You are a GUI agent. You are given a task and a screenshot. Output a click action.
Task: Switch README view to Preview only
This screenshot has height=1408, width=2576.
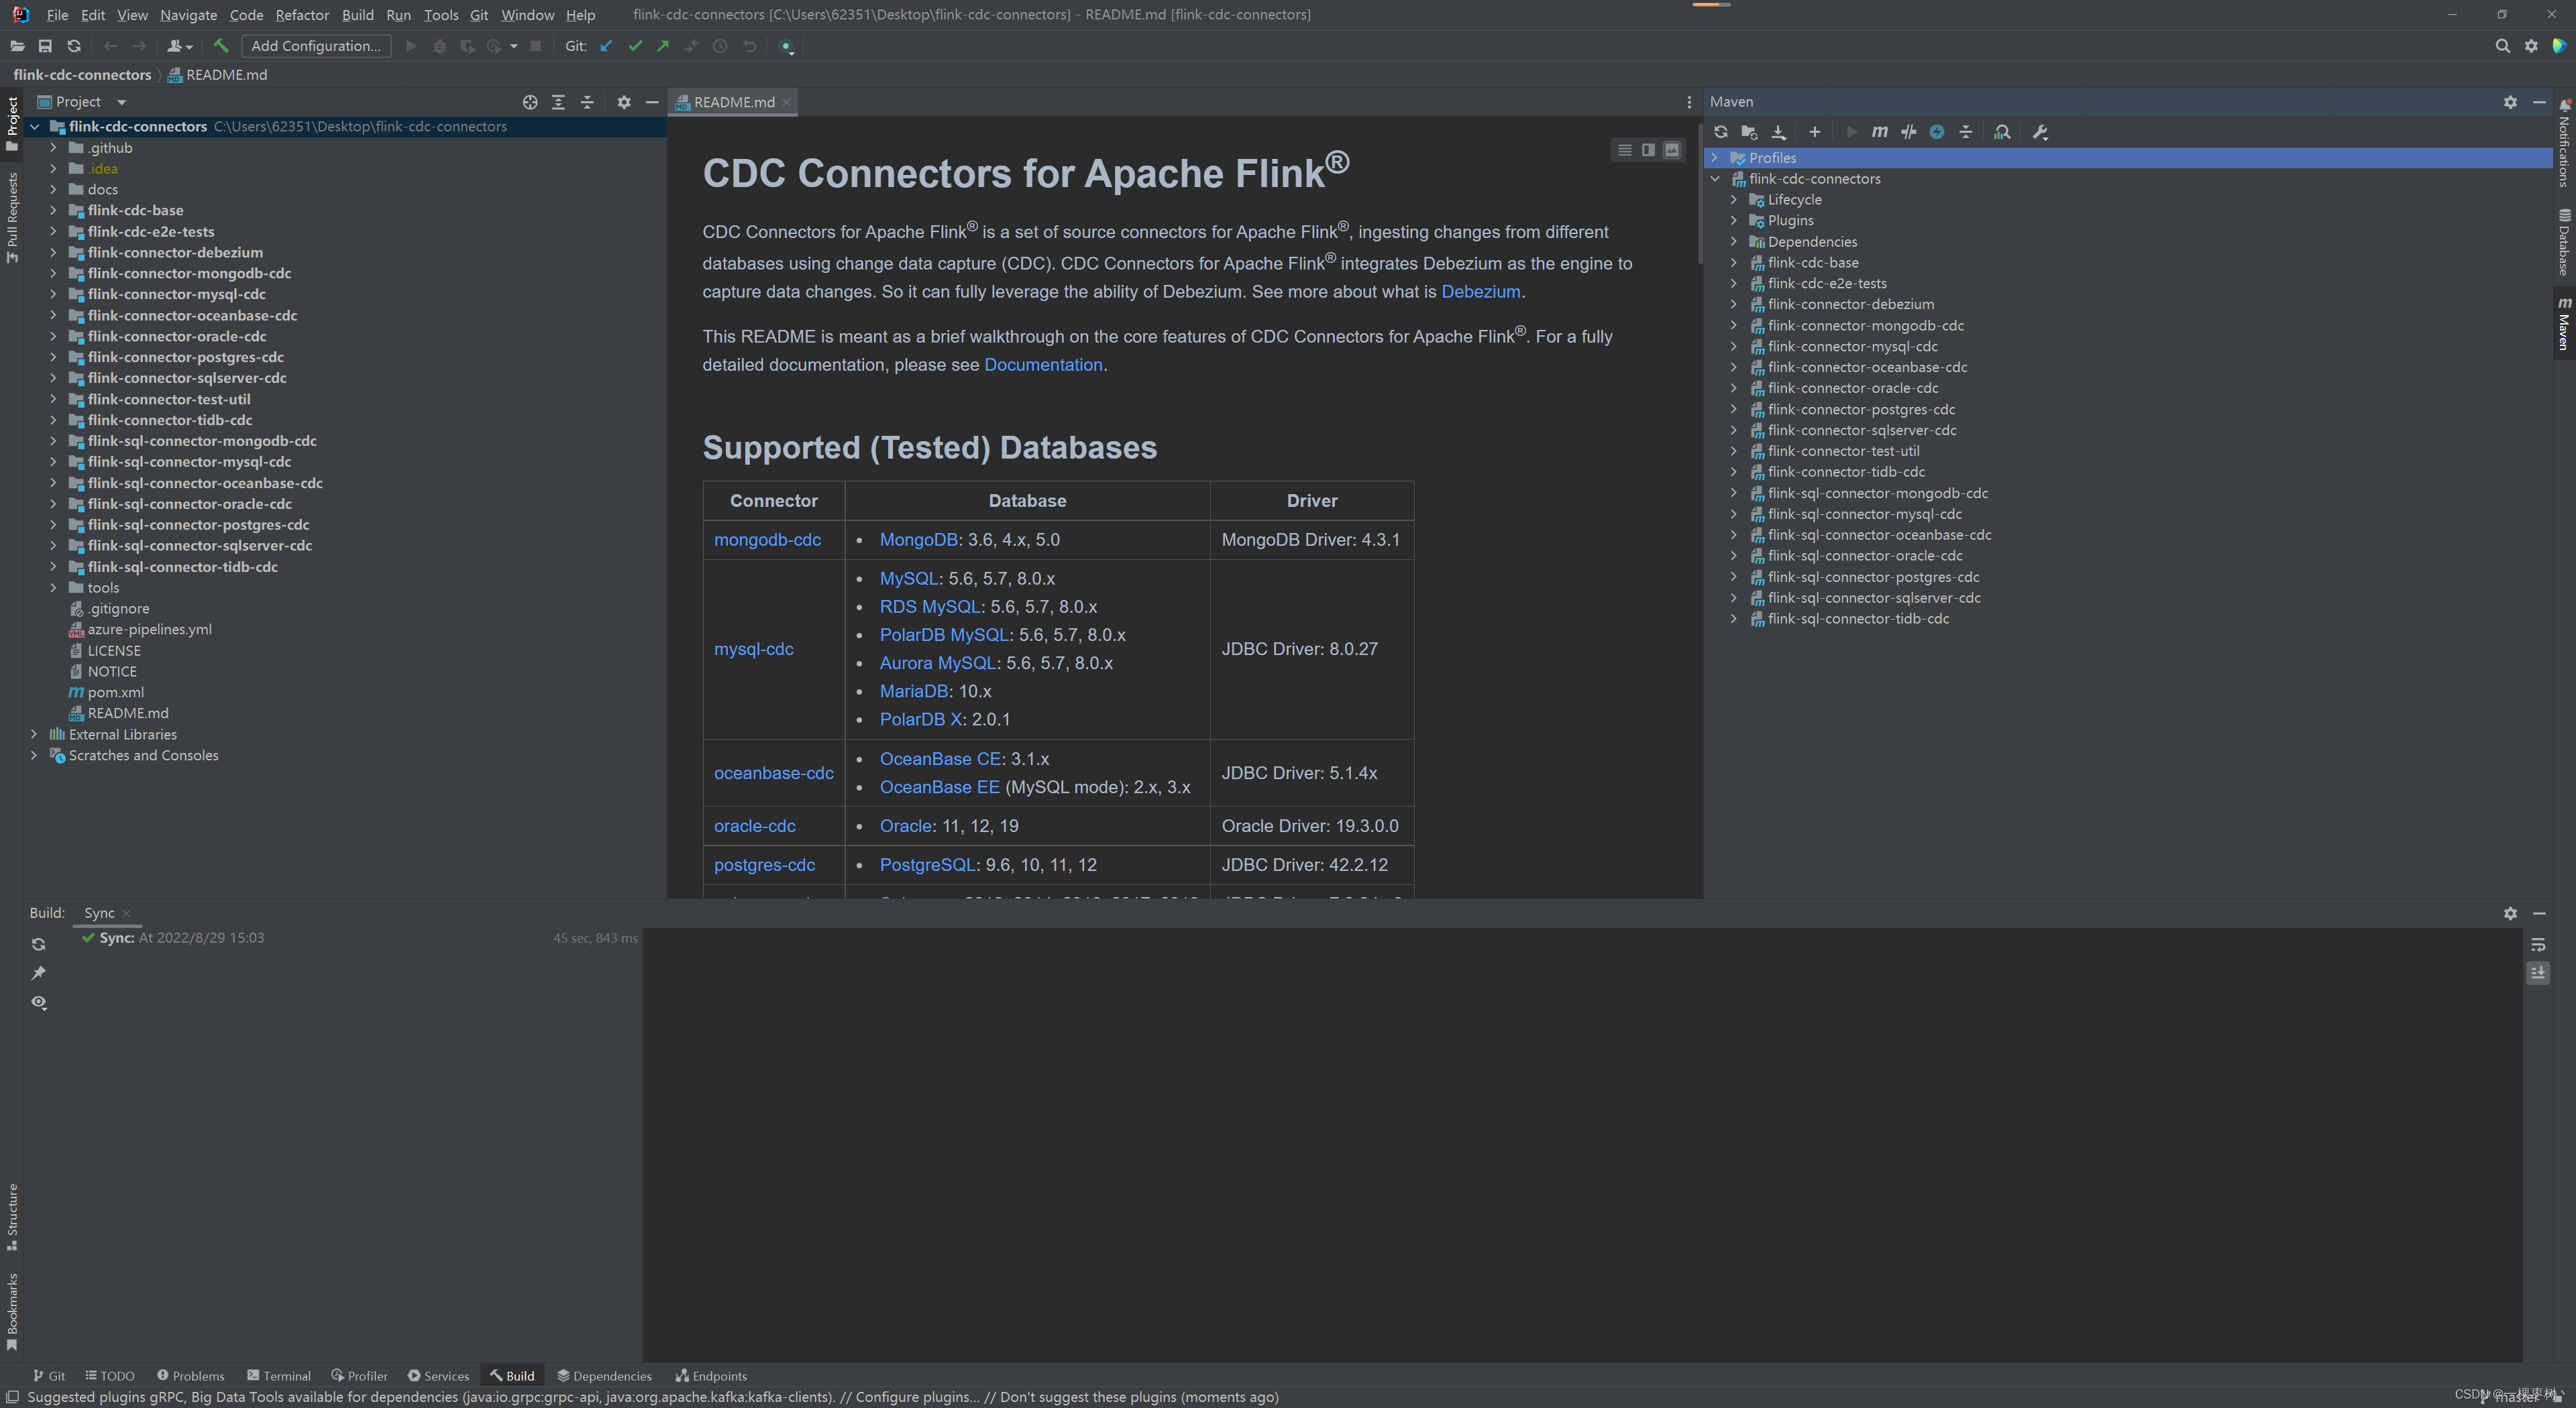click(1672, 150)
